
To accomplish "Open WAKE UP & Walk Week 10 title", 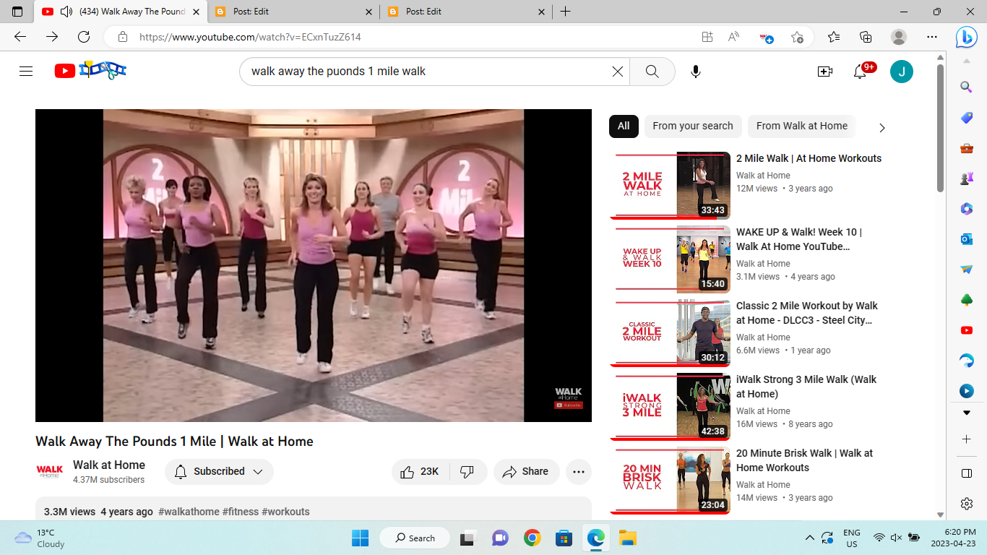I will click(x=798, y=239).
